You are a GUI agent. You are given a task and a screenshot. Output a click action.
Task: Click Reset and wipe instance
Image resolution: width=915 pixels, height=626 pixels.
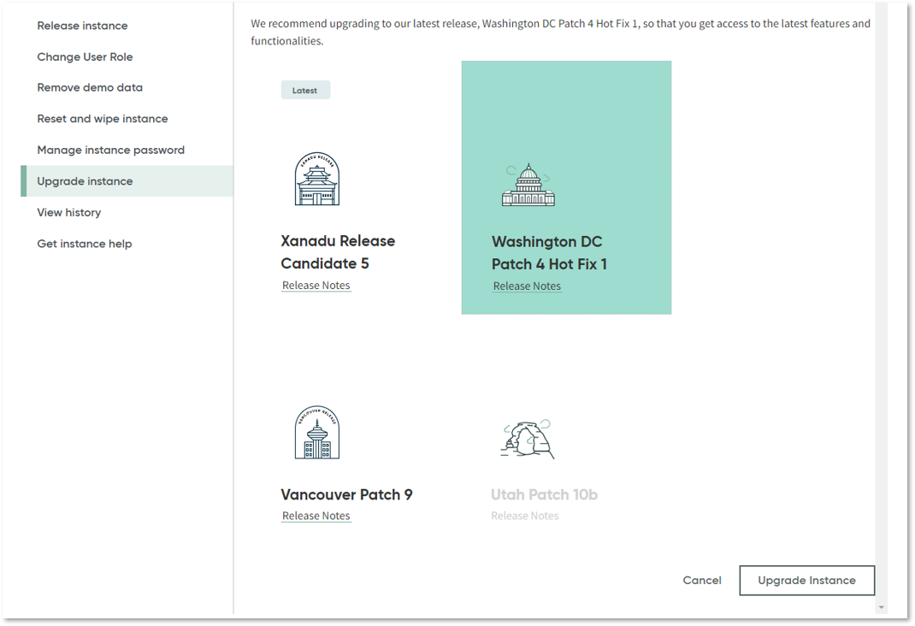102,118
